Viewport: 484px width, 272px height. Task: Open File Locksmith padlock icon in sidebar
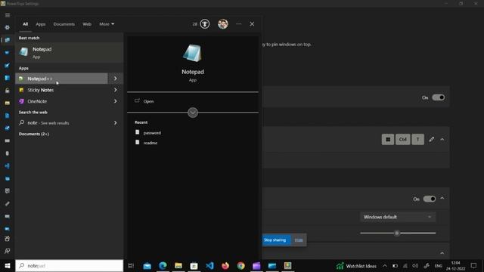click(x=8, y=91)
